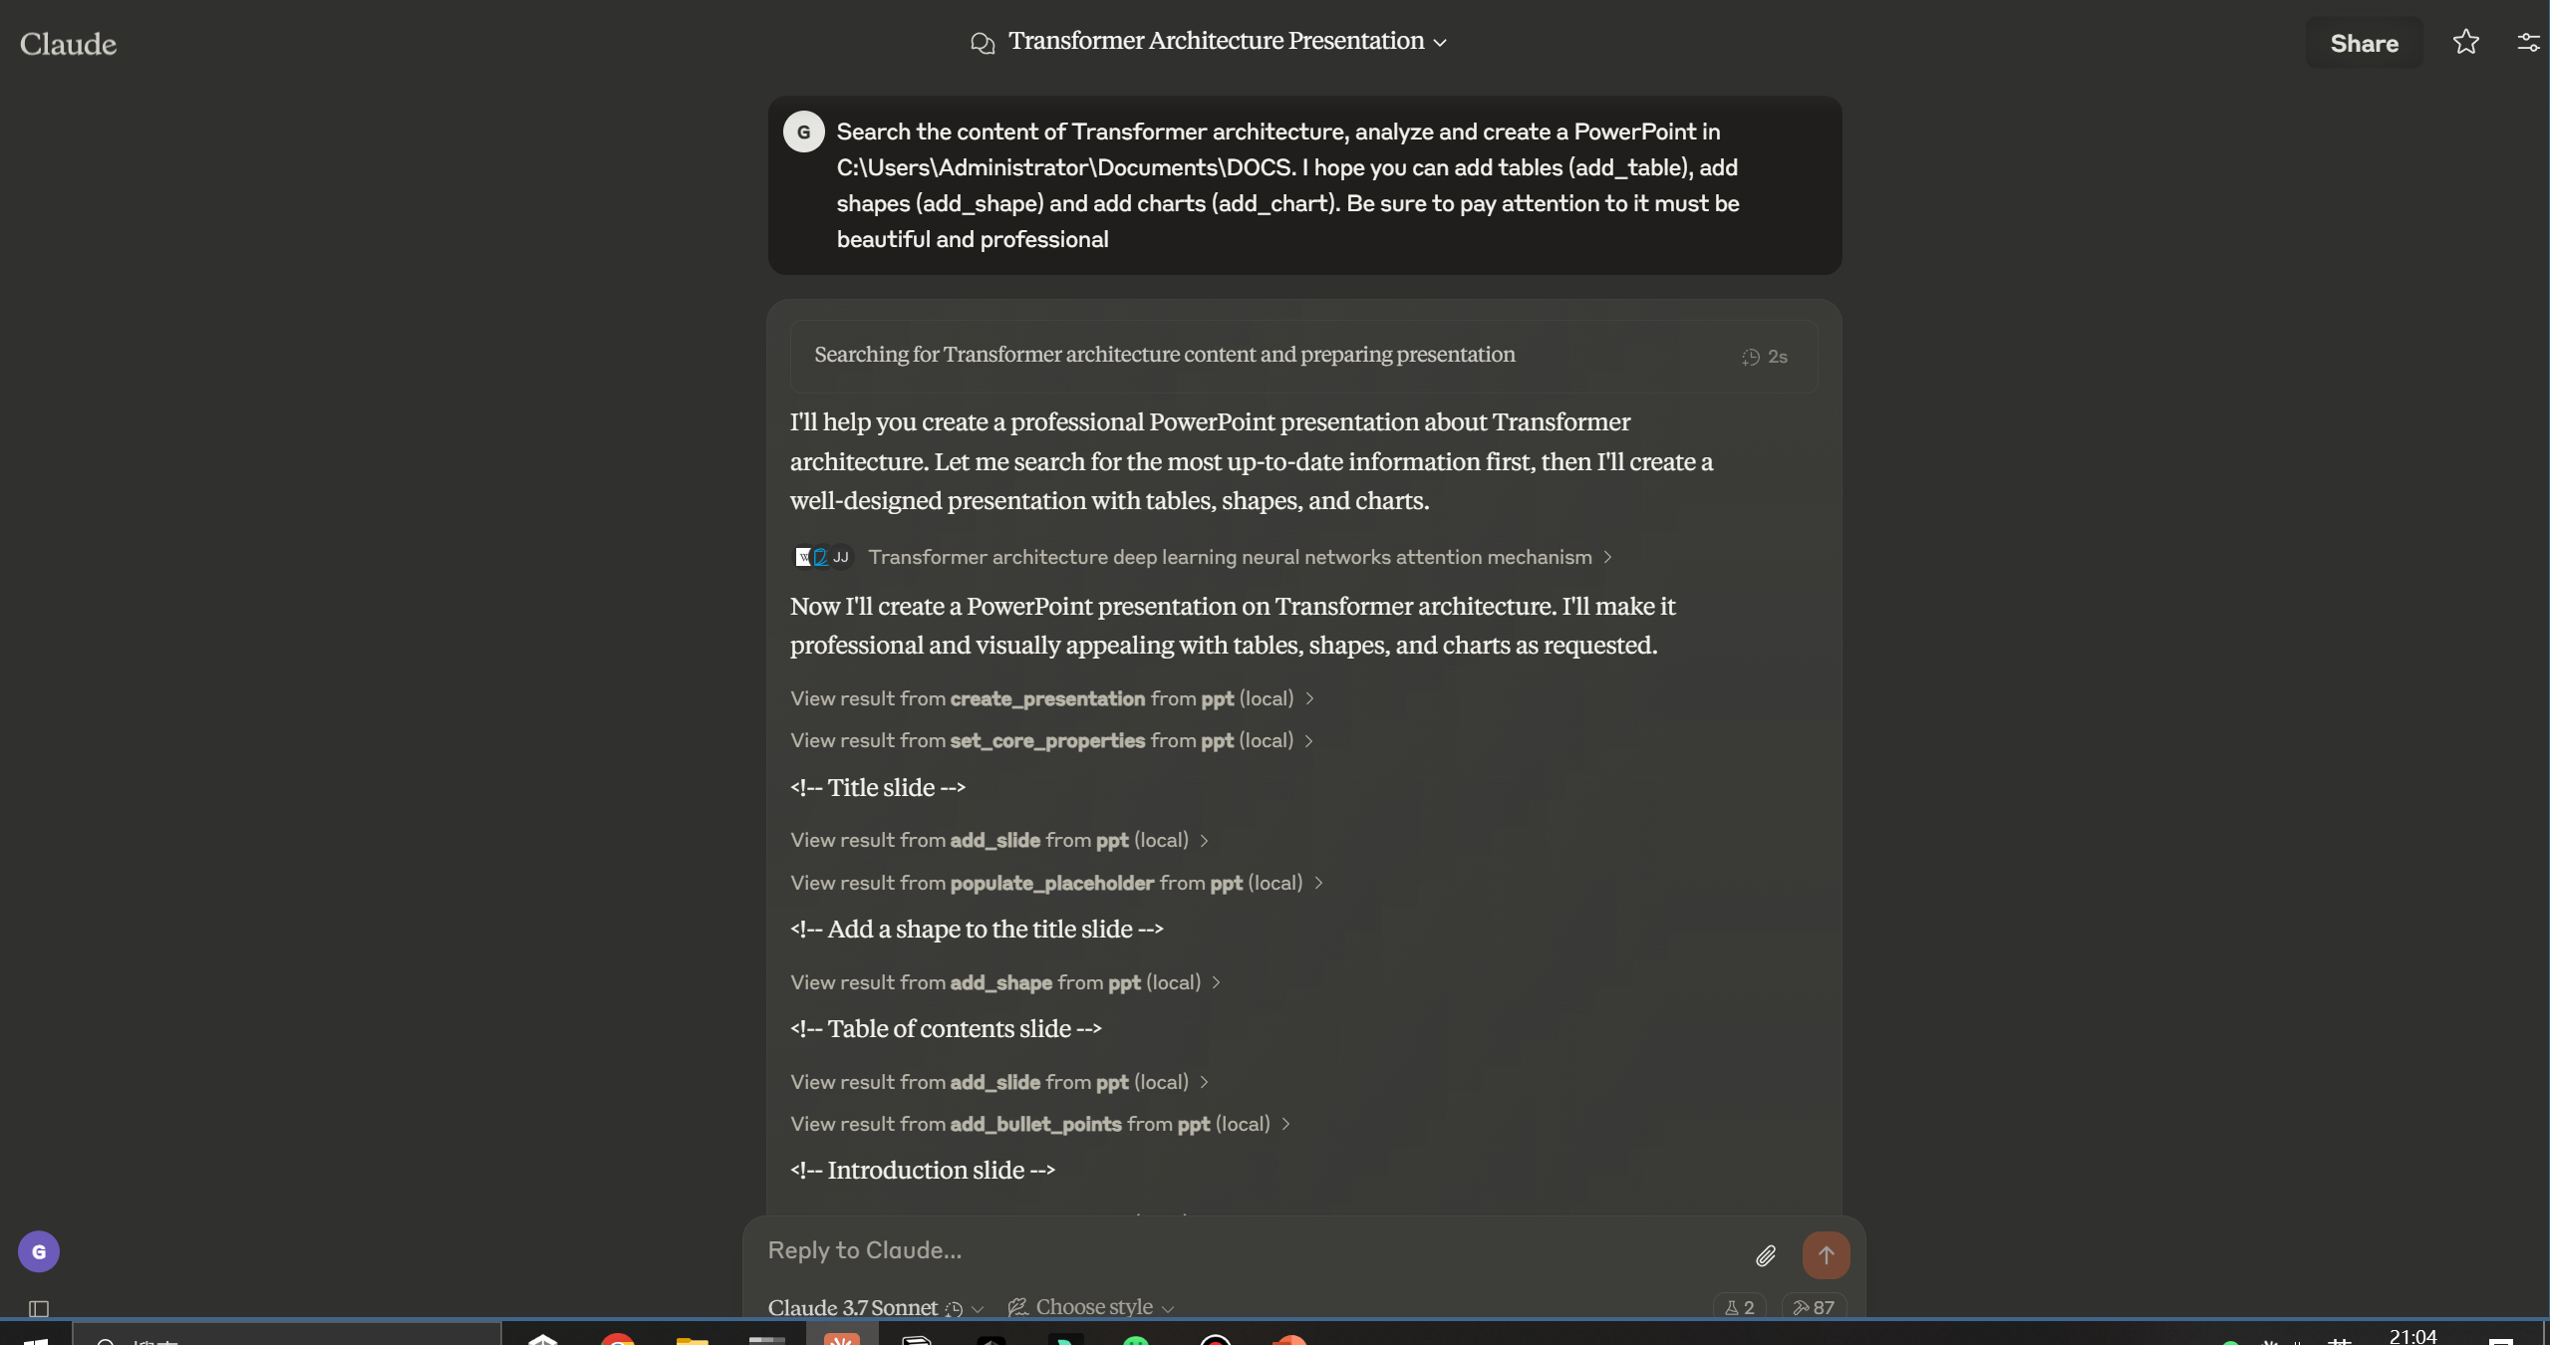Click the search result favicons pill above the query

coord(821,557)
